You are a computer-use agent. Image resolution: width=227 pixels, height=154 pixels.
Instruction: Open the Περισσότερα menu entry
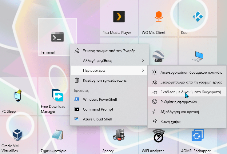pyautogui.click(x=109, y=70)
